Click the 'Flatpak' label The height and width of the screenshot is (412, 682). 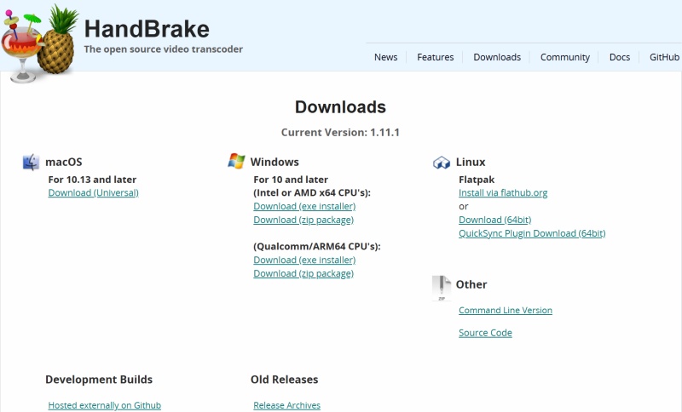coord(477,180)
